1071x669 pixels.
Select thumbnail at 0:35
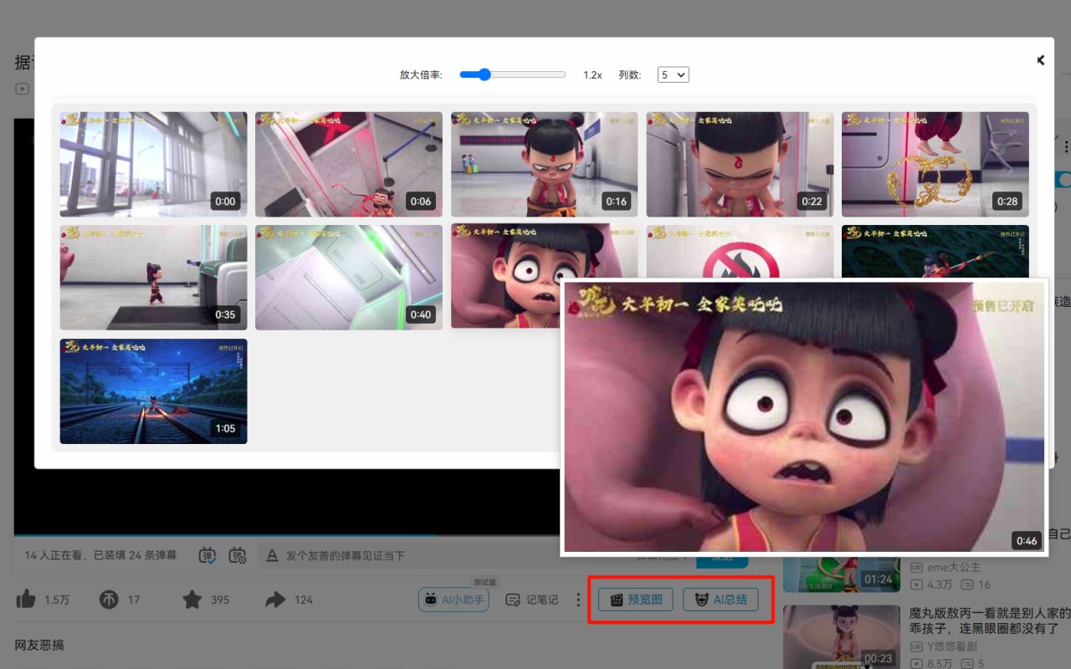click(x=153, y=277)
